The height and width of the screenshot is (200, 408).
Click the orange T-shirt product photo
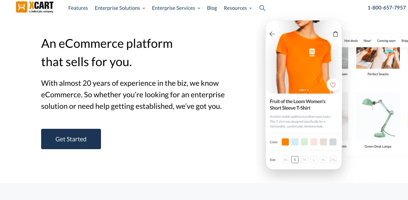pos(304,57)
